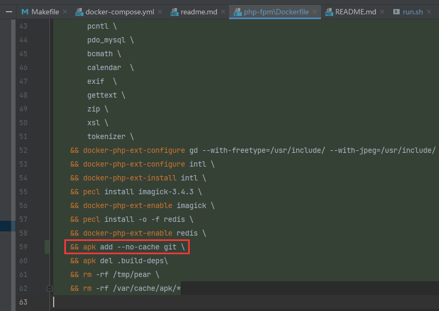The width and height of the screenshot is (439, 311).
Task: Close the Makefile tab
Action: (65, 12)
